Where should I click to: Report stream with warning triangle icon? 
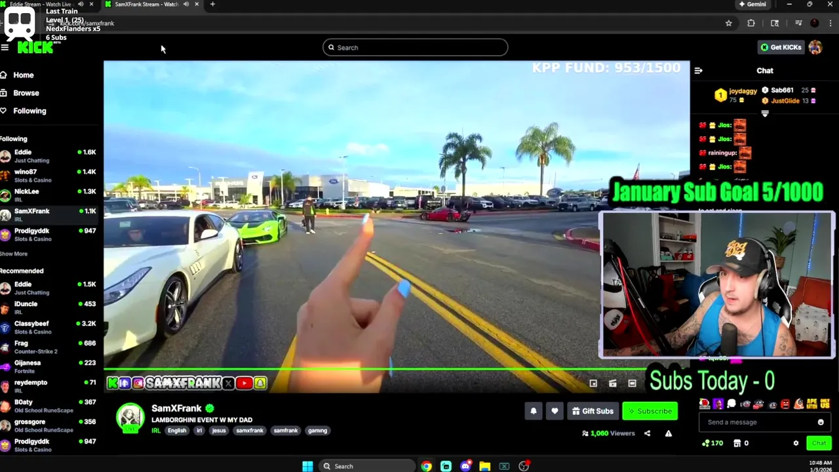669,433
